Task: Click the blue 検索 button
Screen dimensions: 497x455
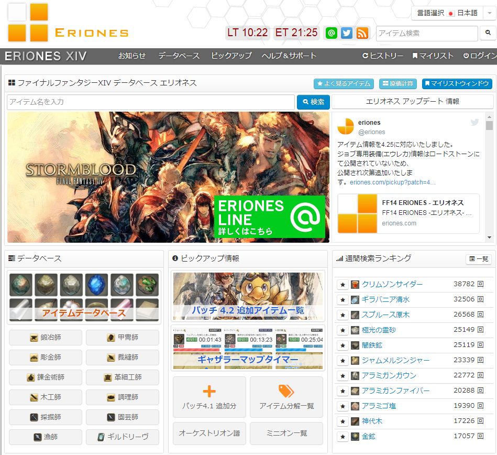Action: [313, 102]
